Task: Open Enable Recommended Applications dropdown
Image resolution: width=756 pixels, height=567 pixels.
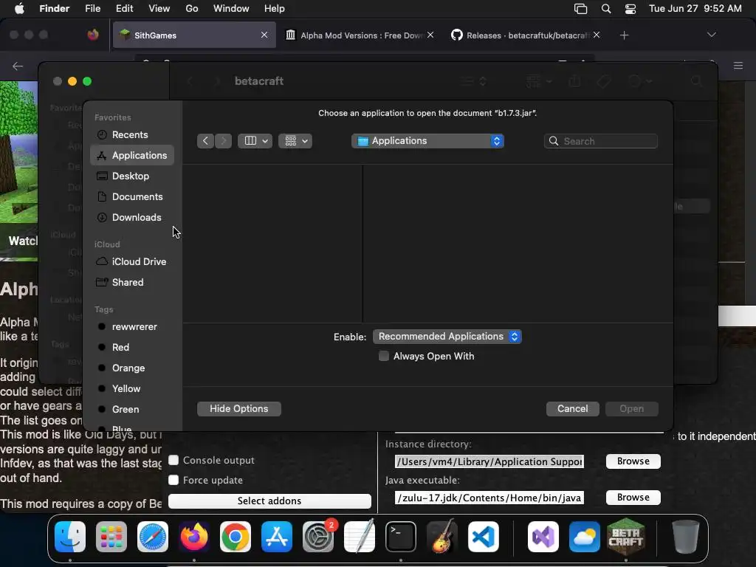Action: click(x=447, y=337)
